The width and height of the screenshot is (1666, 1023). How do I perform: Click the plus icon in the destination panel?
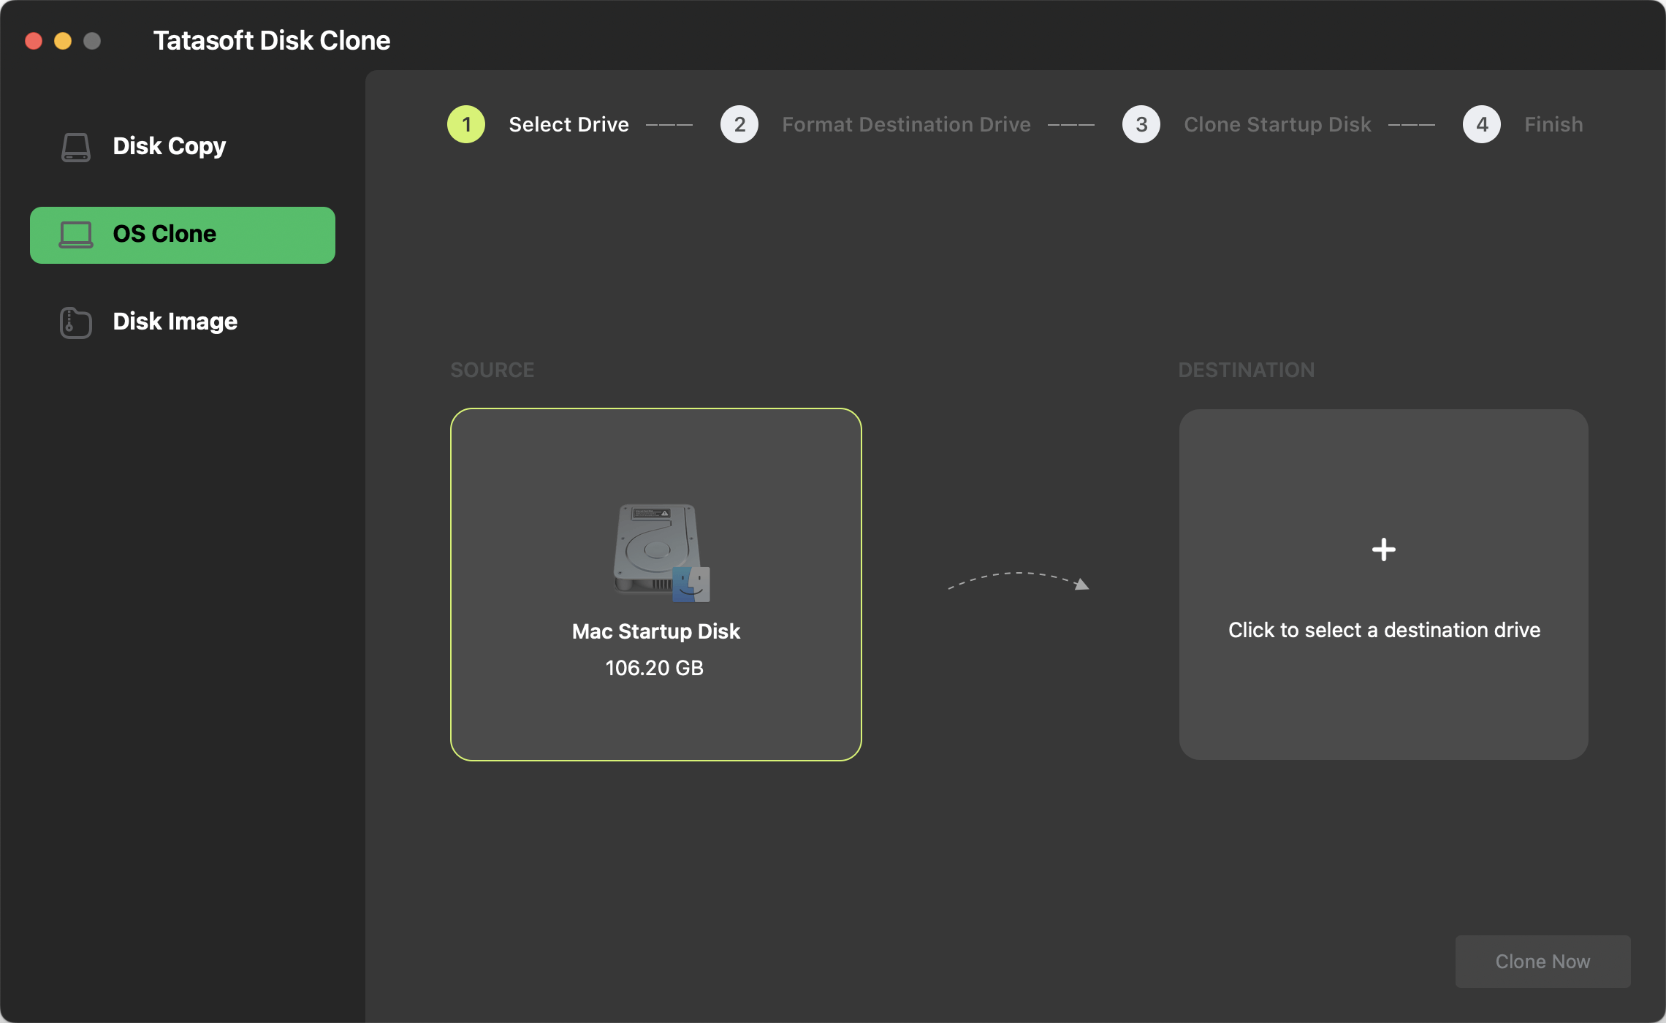1383,549
